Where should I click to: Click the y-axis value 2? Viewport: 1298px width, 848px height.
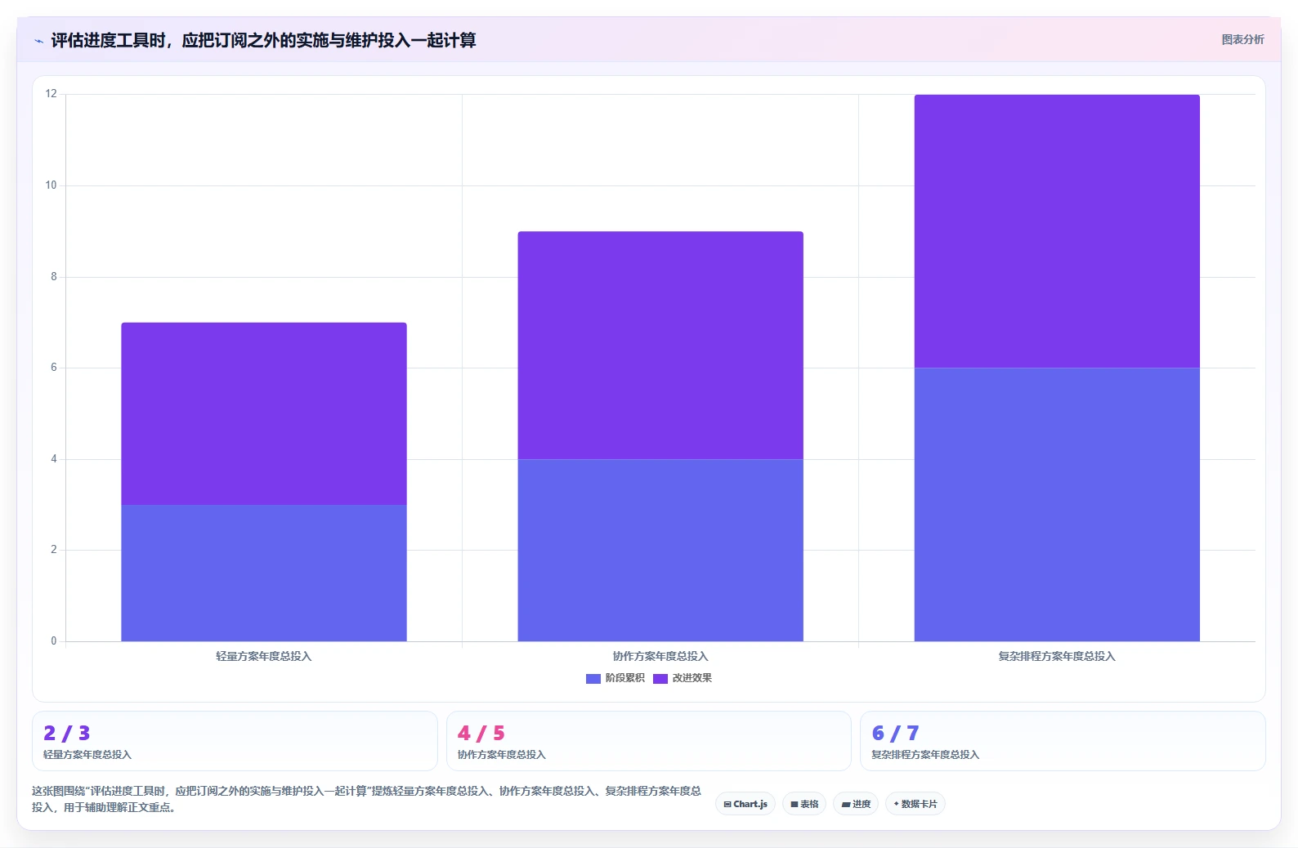(54, 550)
